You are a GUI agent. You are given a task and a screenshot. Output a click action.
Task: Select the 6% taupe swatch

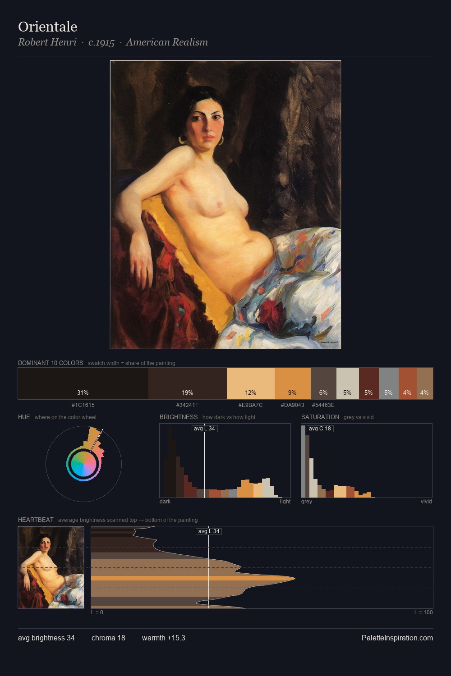(x=323, y=384)
